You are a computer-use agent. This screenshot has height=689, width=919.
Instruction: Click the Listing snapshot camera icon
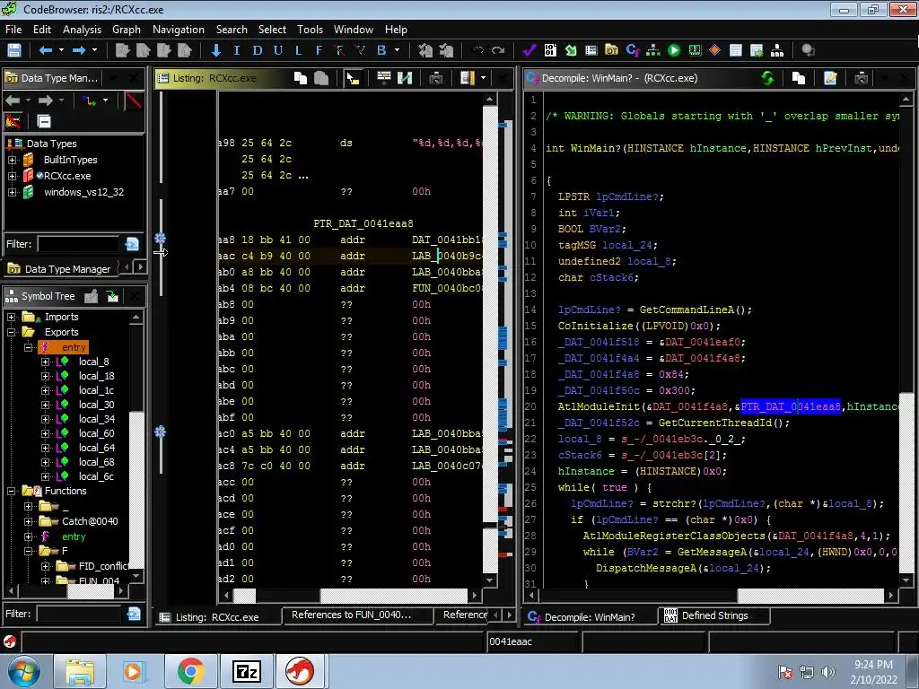click(436, 78)
